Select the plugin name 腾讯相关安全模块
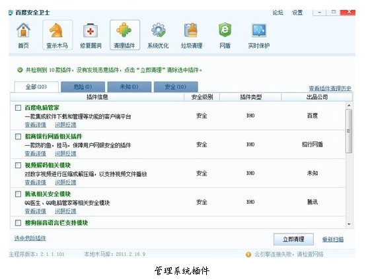The image size is (366, 279). click(48, 194)
